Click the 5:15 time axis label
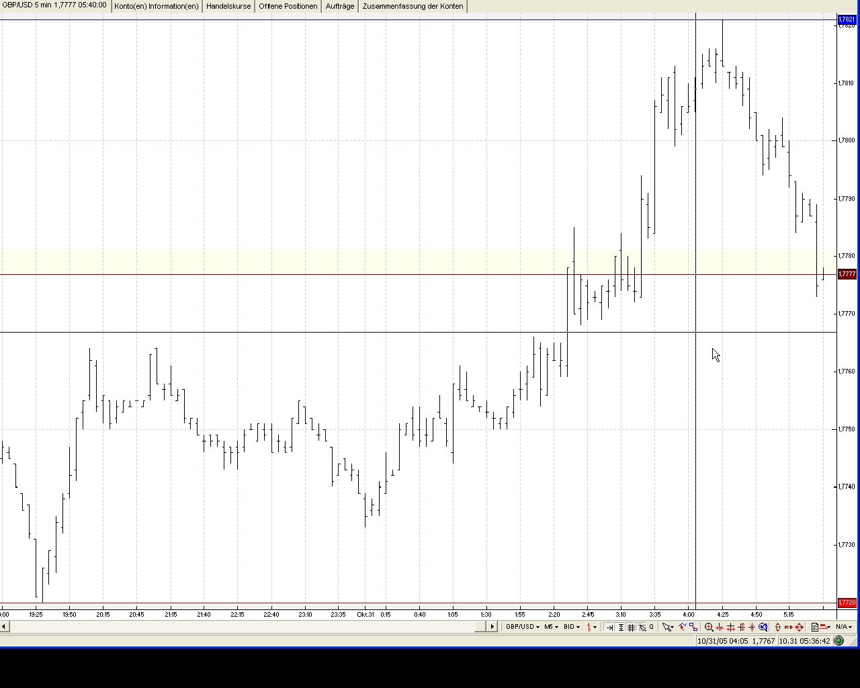The height and width of the screenshot is (688, 860). 789,614
